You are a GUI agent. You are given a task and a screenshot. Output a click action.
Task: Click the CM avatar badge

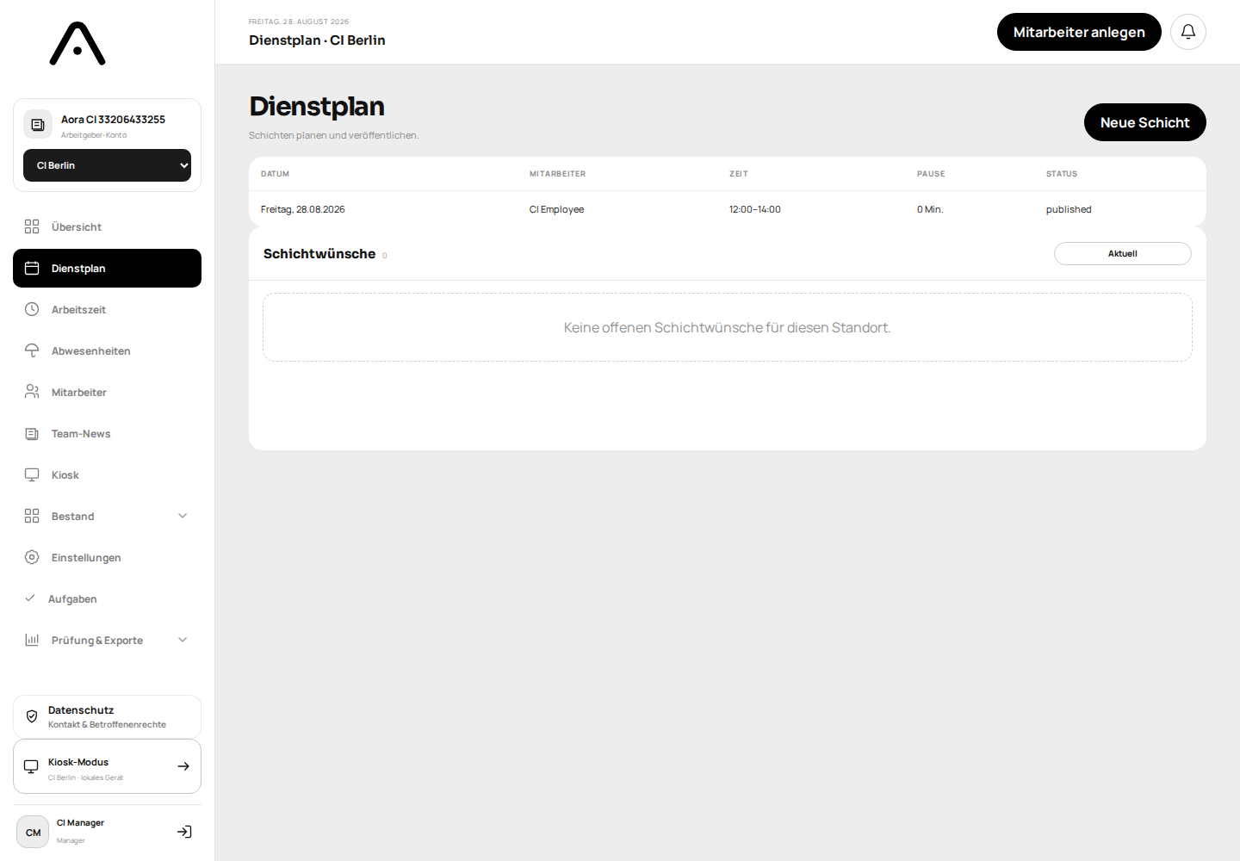[x=33, y=832]
